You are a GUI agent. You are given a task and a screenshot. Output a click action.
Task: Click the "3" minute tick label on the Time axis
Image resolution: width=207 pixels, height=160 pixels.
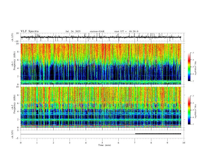[x=70, y=143]
